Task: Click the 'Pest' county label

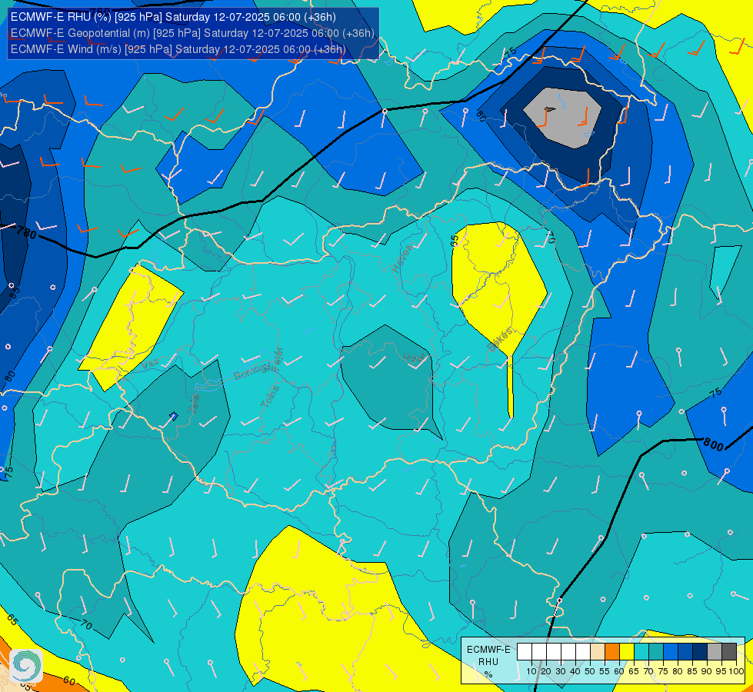Action: pyautogui.click(x=414, y=358)
